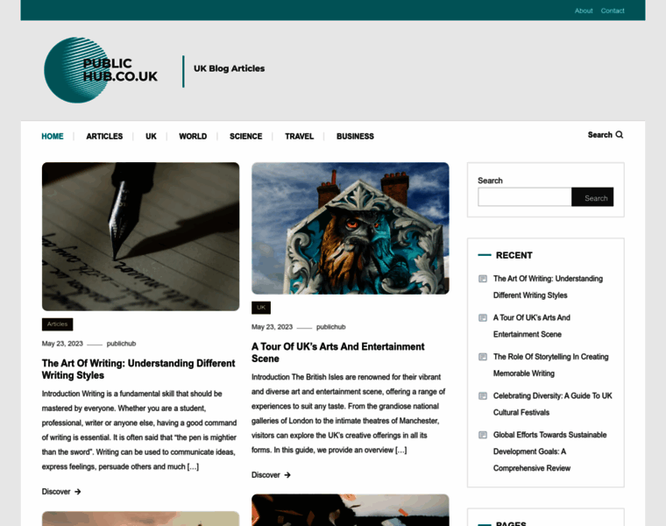Click the Articles category tag
Viewport: 666px width, 526px height.
coord(57,324)
